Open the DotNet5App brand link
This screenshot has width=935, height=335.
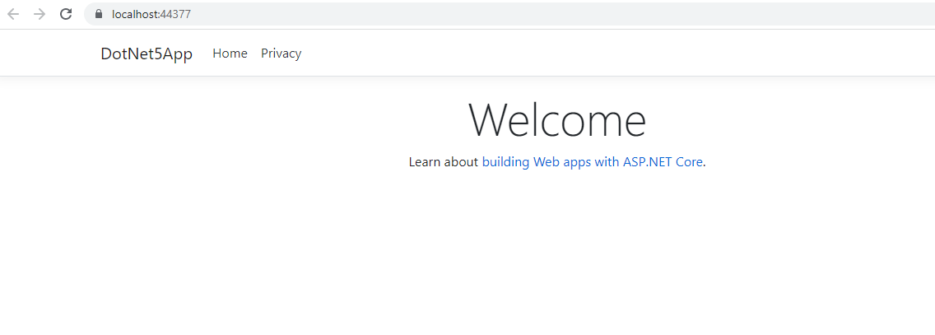tap(147, 54)
